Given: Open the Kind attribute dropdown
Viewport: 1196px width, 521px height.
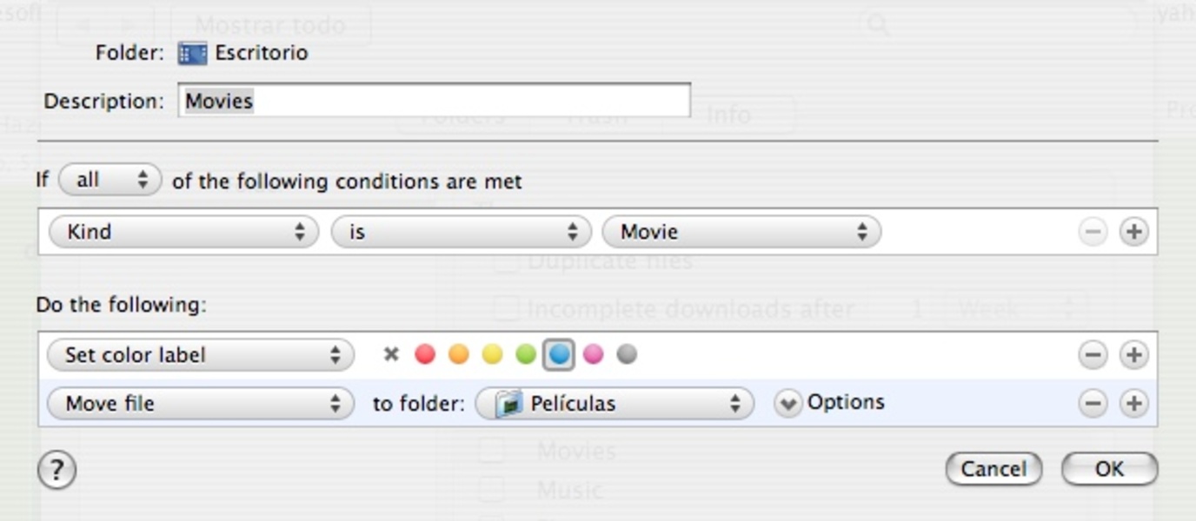Looking at the screenshot, I should pos(183,232).
